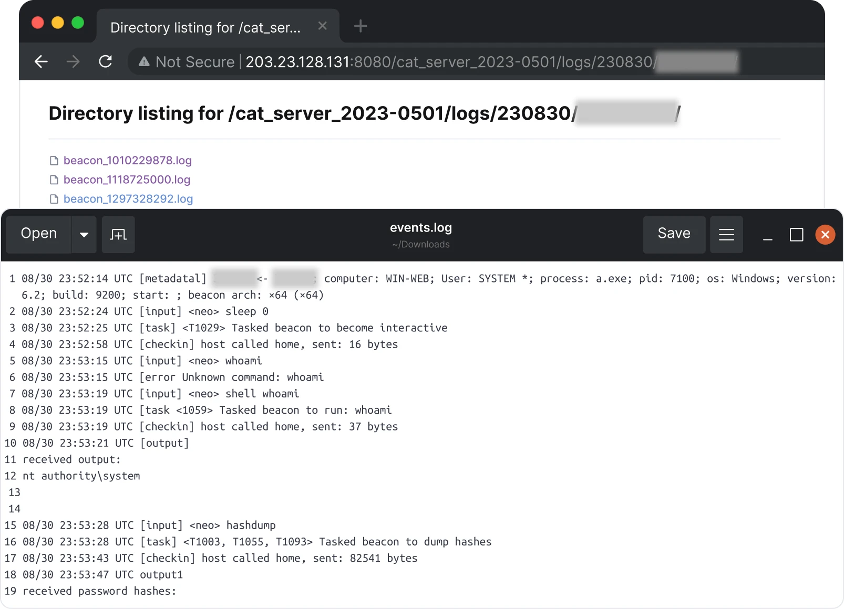Click 'Tasked beacon to run: whoami' line

pos(305,410)
